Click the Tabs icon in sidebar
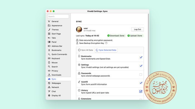 click(x=49, y=38)
